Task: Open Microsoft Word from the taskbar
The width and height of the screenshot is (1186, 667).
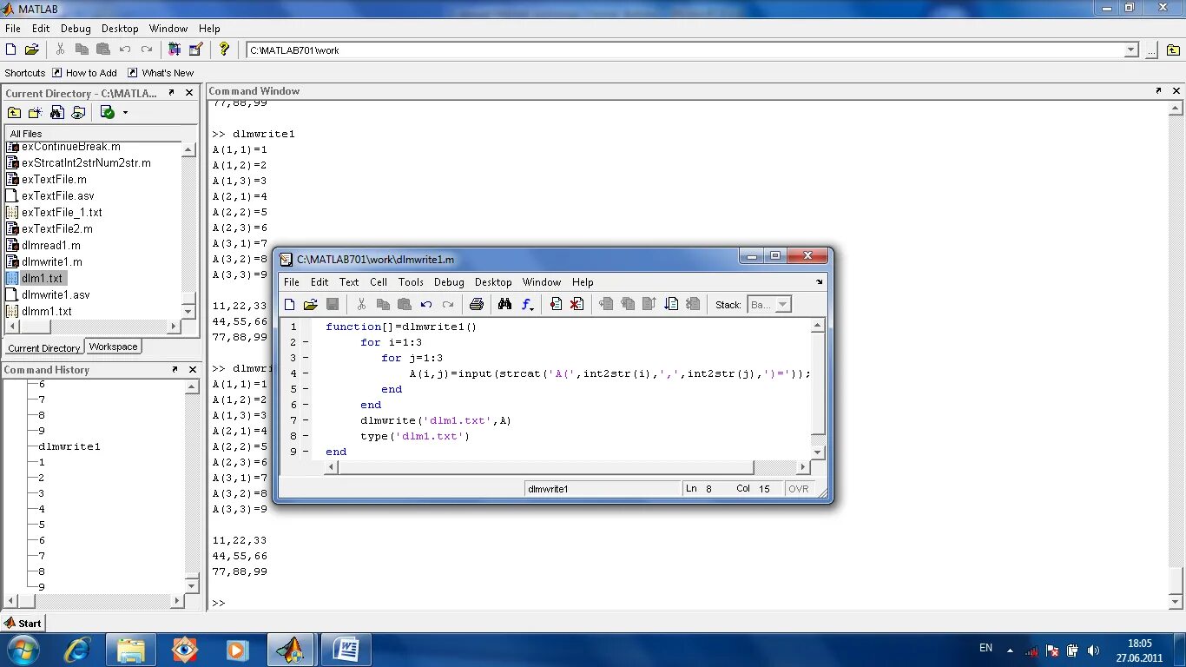Action: point(346,650)
